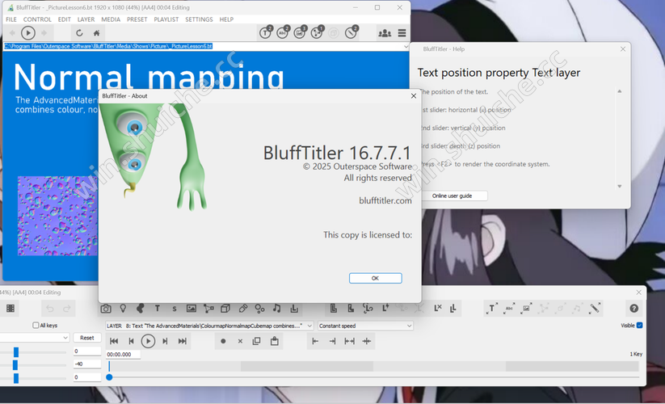Click the change text icon with arrows

click(x=492, y=309)
